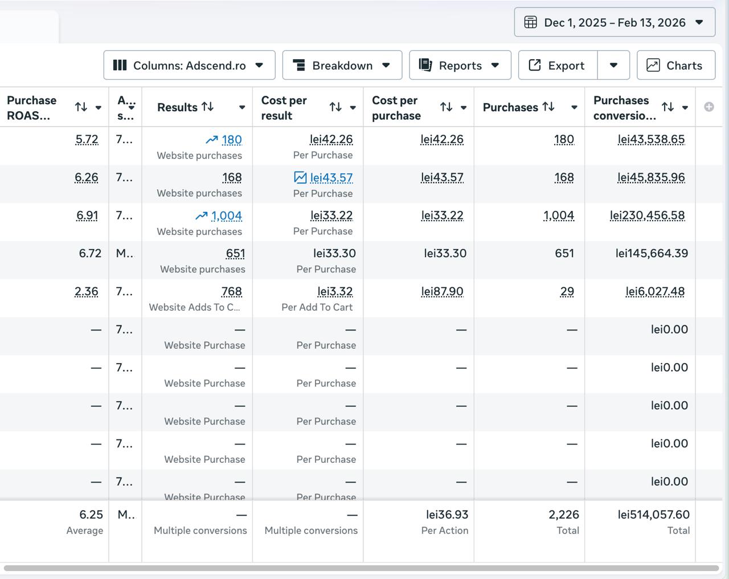Click the 2,226 total purchases value
The width and height of the screenshot is (729, 579).
click(564, 515)
